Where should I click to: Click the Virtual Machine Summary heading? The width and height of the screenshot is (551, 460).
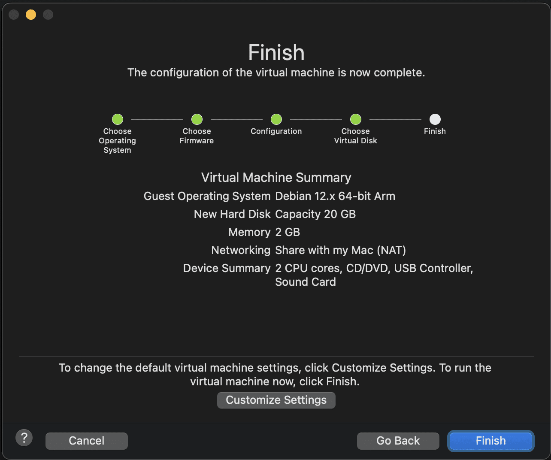pyautogui.click(x=276, y=178)
